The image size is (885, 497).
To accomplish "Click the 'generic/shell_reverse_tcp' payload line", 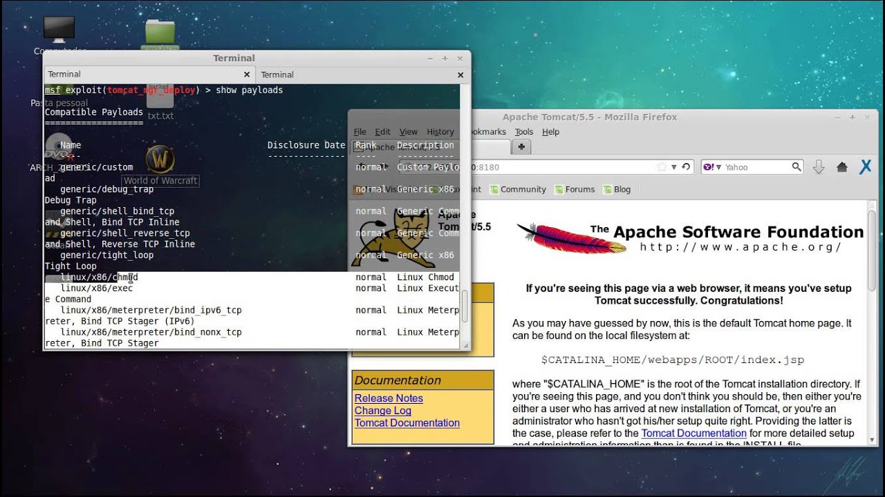I will click(x=124, y=233).
